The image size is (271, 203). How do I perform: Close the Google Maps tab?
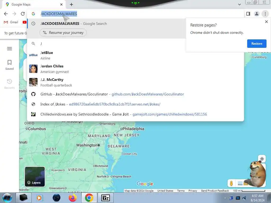(61, 4)
